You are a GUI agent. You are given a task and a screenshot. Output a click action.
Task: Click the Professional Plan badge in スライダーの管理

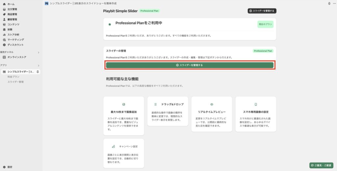pos(263,51)
